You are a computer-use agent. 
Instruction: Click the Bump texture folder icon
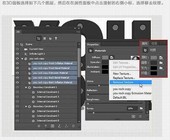tap(141, 108)
